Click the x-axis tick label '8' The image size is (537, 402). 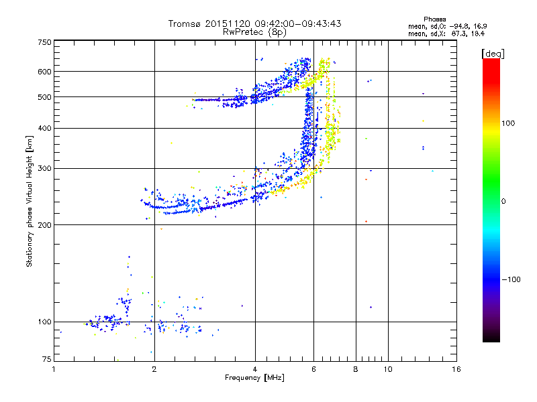pos(356,369)
